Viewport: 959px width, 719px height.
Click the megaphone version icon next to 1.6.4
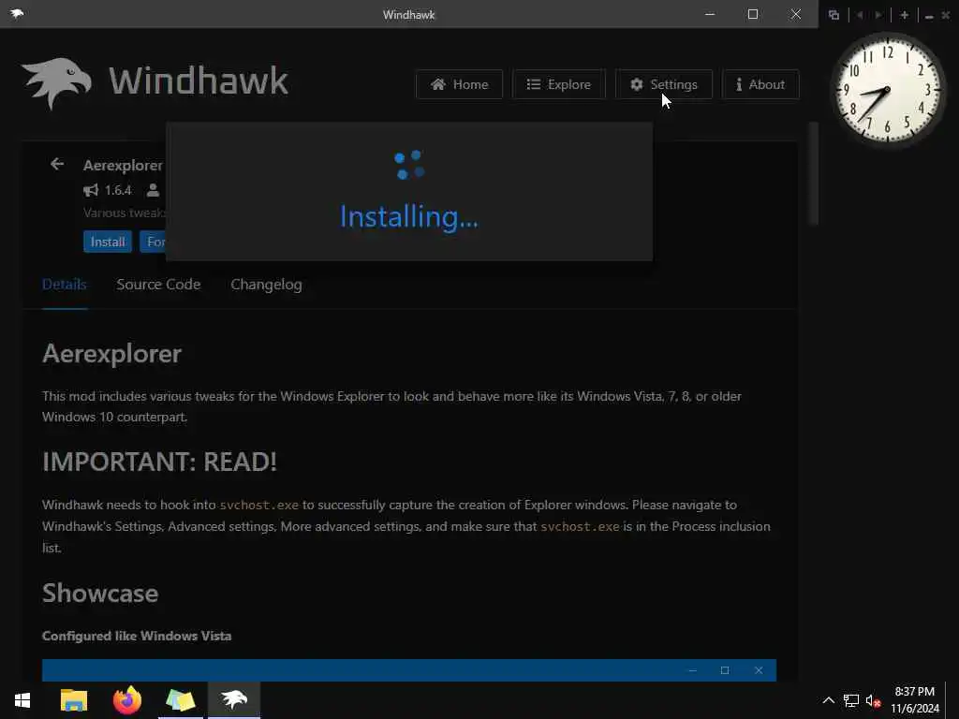pos(91,190)
